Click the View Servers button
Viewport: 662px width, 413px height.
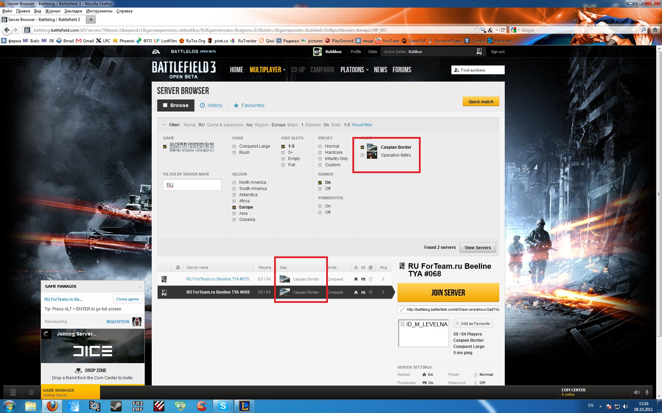pos(478,247)
